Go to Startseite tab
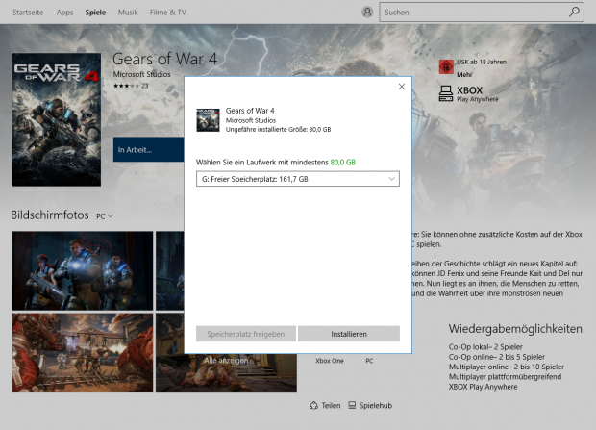The height and width of the screenshot is (430, 596). click(x=28, y=13)
